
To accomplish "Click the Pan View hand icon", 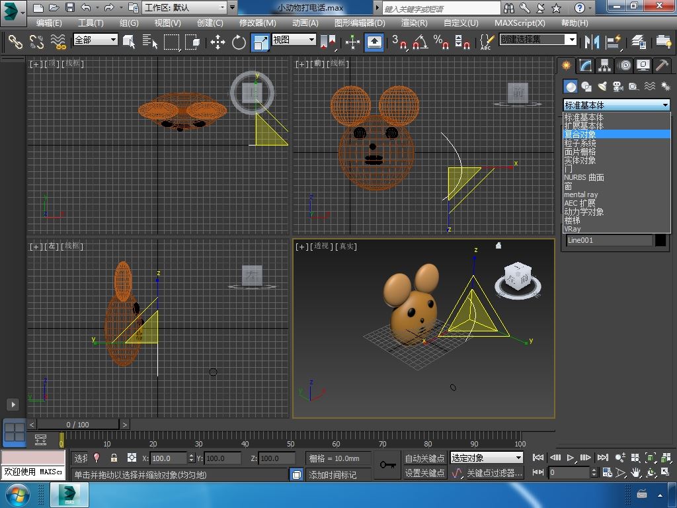I will (x=635, y=472).
